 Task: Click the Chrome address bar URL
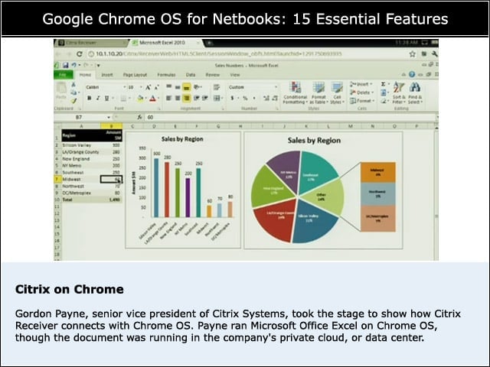tap(219, 54)
